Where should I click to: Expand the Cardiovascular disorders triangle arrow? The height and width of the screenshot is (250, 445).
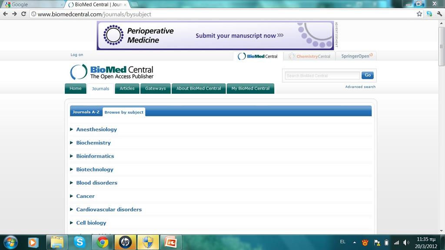click(72, 209)
